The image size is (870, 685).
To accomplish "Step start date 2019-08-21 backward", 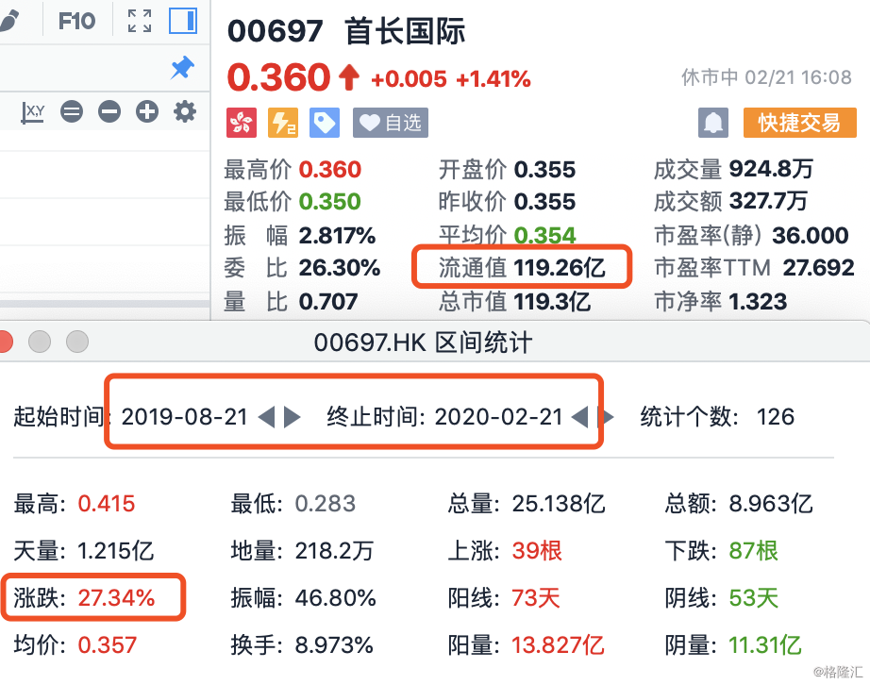I will (267, 417).
